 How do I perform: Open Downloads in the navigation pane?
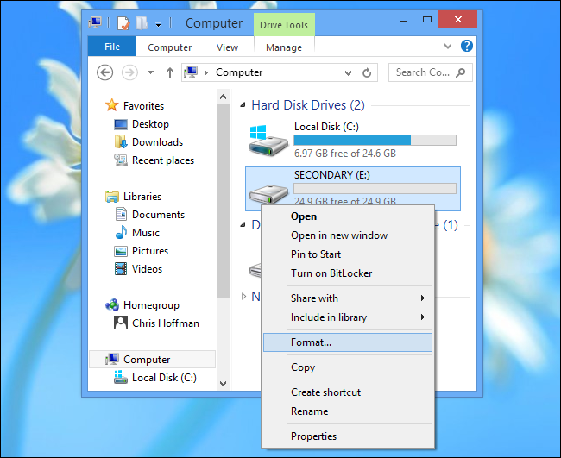pos(157,142)
